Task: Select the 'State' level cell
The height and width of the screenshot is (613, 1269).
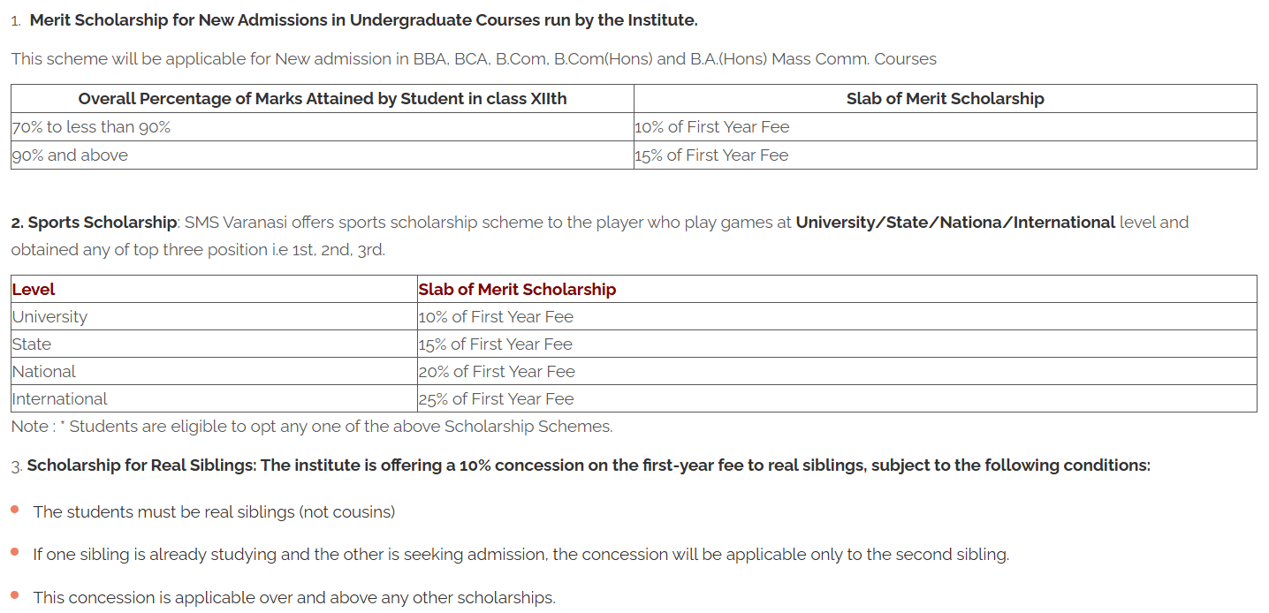Action: coord(32,344)
